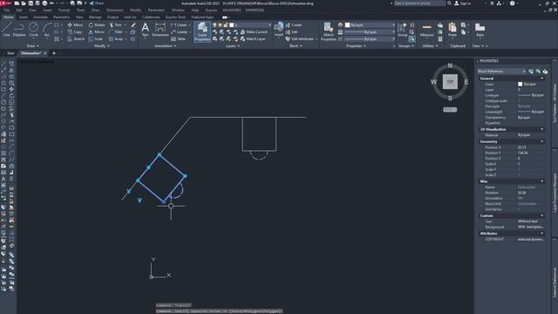Select the Circle tool
Screen dimensions: 558x314
coord(33,30)
